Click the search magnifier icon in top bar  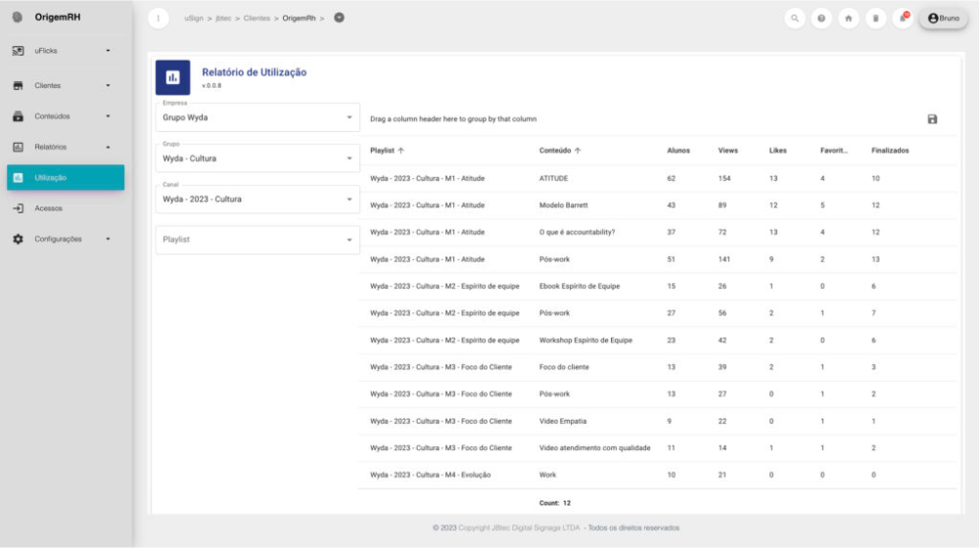tap(795, 19)
